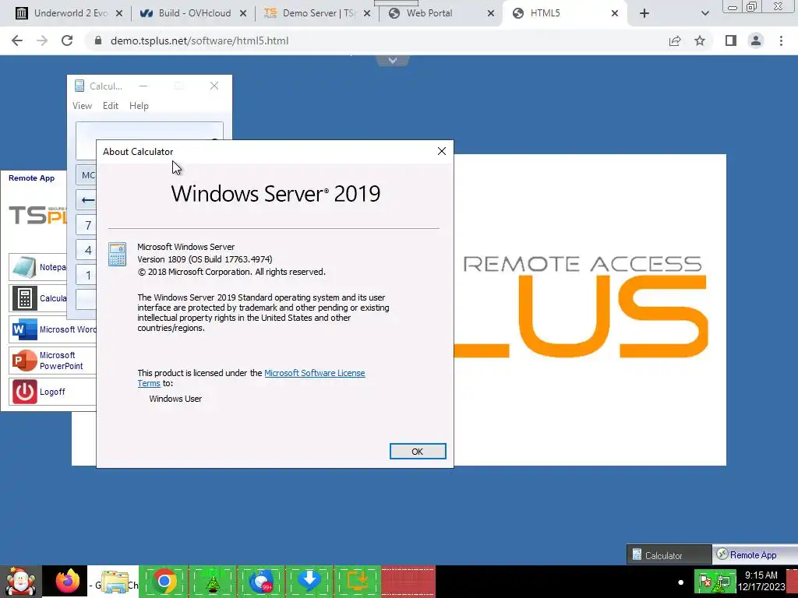This screenshot has width=798, height=598.
Task: Click the network tray icon
Action: pos(722,581)
